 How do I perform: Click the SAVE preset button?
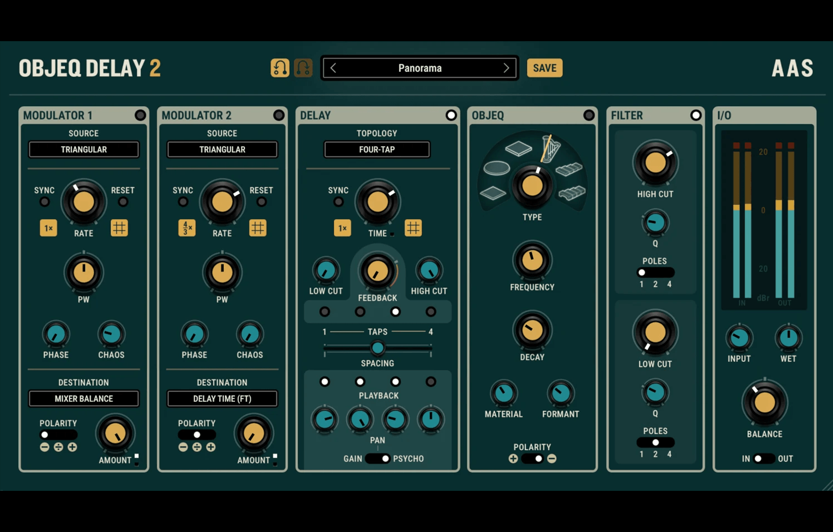pos(545,68)
